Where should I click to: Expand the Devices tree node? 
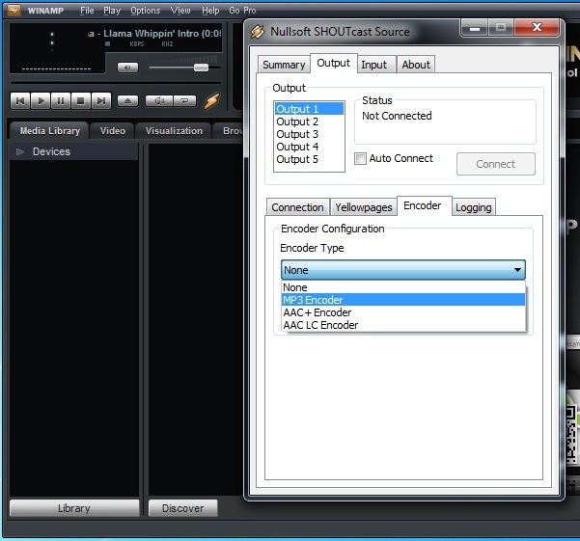click(x=20, y=151)
